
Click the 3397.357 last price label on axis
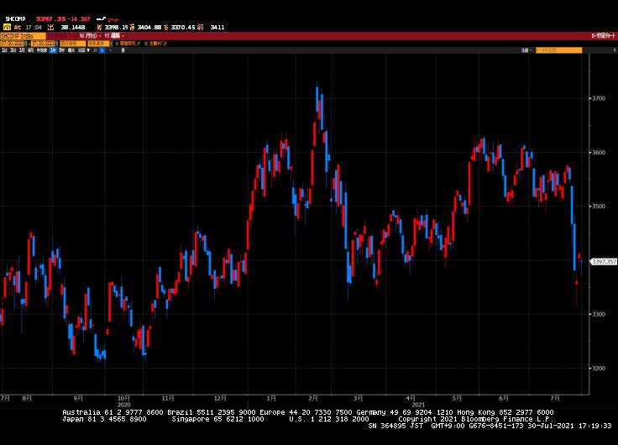coord(604,261)
